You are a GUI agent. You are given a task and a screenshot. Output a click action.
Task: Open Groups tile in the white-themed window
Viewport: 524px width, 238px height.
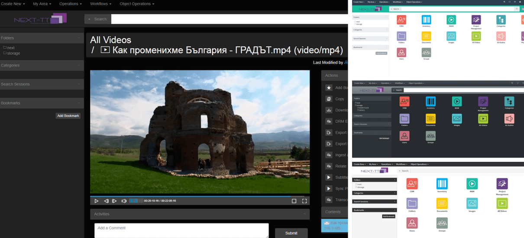[x=442, y=225]
